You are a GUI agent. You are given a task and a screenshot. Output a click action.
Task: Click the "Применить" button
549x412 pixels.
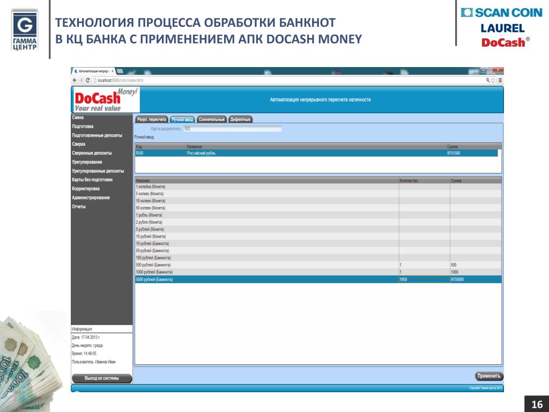[489, 376]
